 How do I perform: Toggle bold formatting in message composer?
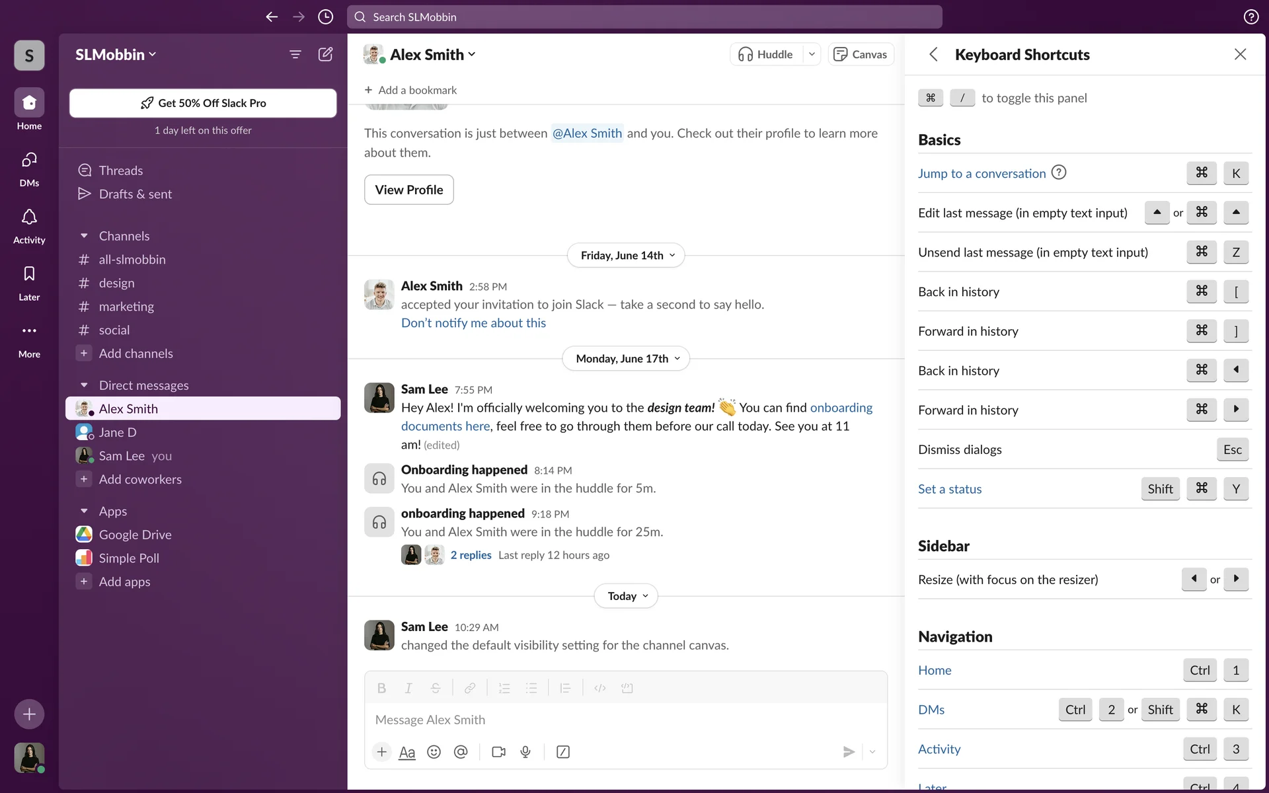click(381, 688)
